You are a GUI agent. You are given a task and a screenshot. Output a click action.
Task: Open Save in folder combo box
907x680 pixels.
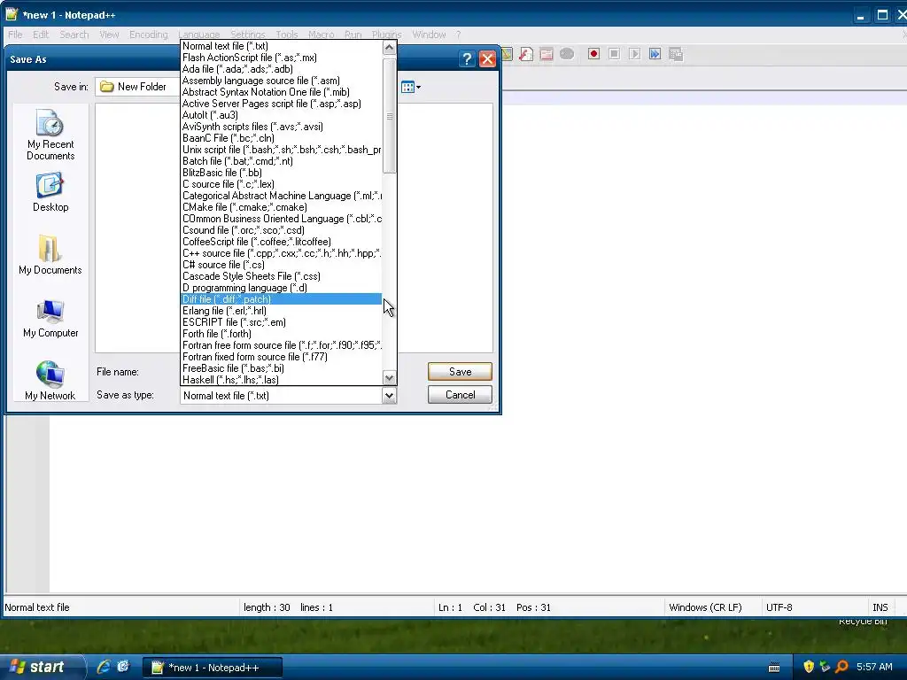(x=139, y=87)
